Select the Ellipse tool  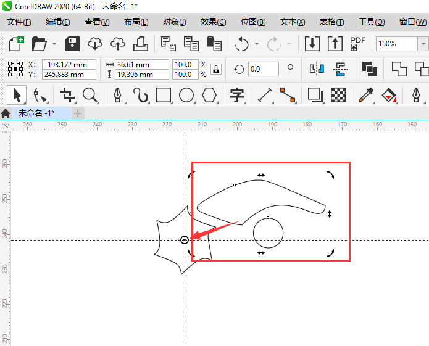click(x=186, y=95)
